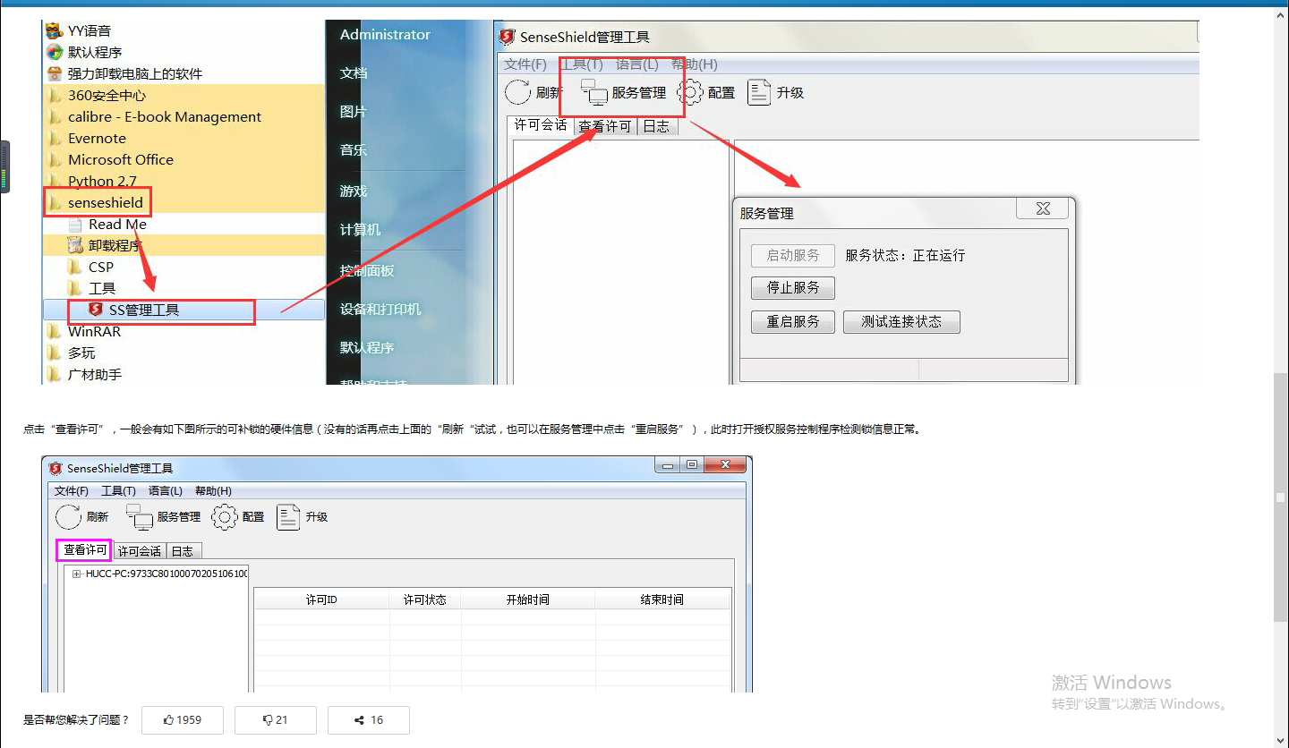The height and width of the screenshot is (748, 1289).
Task: Close the 服务管理 dialog with its X button
Action: (1043, 208)
